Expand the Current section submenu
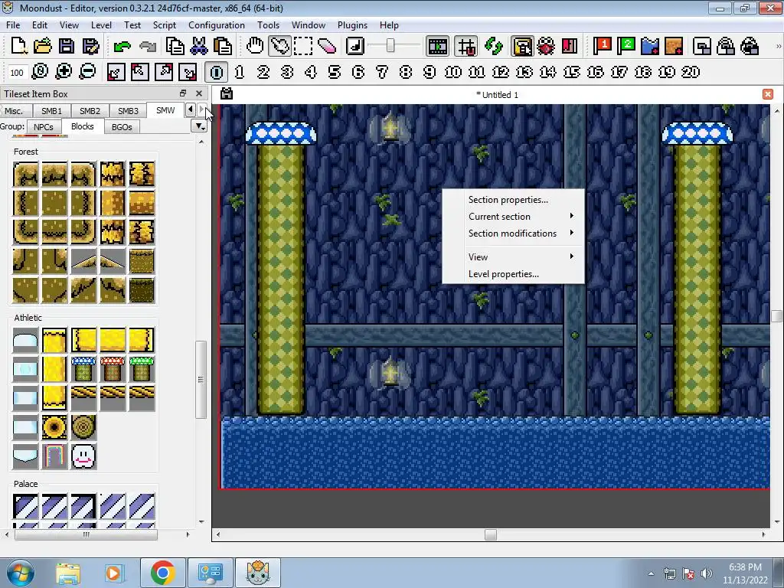Viewport: 784px width, 588px height. coord(513,217)
